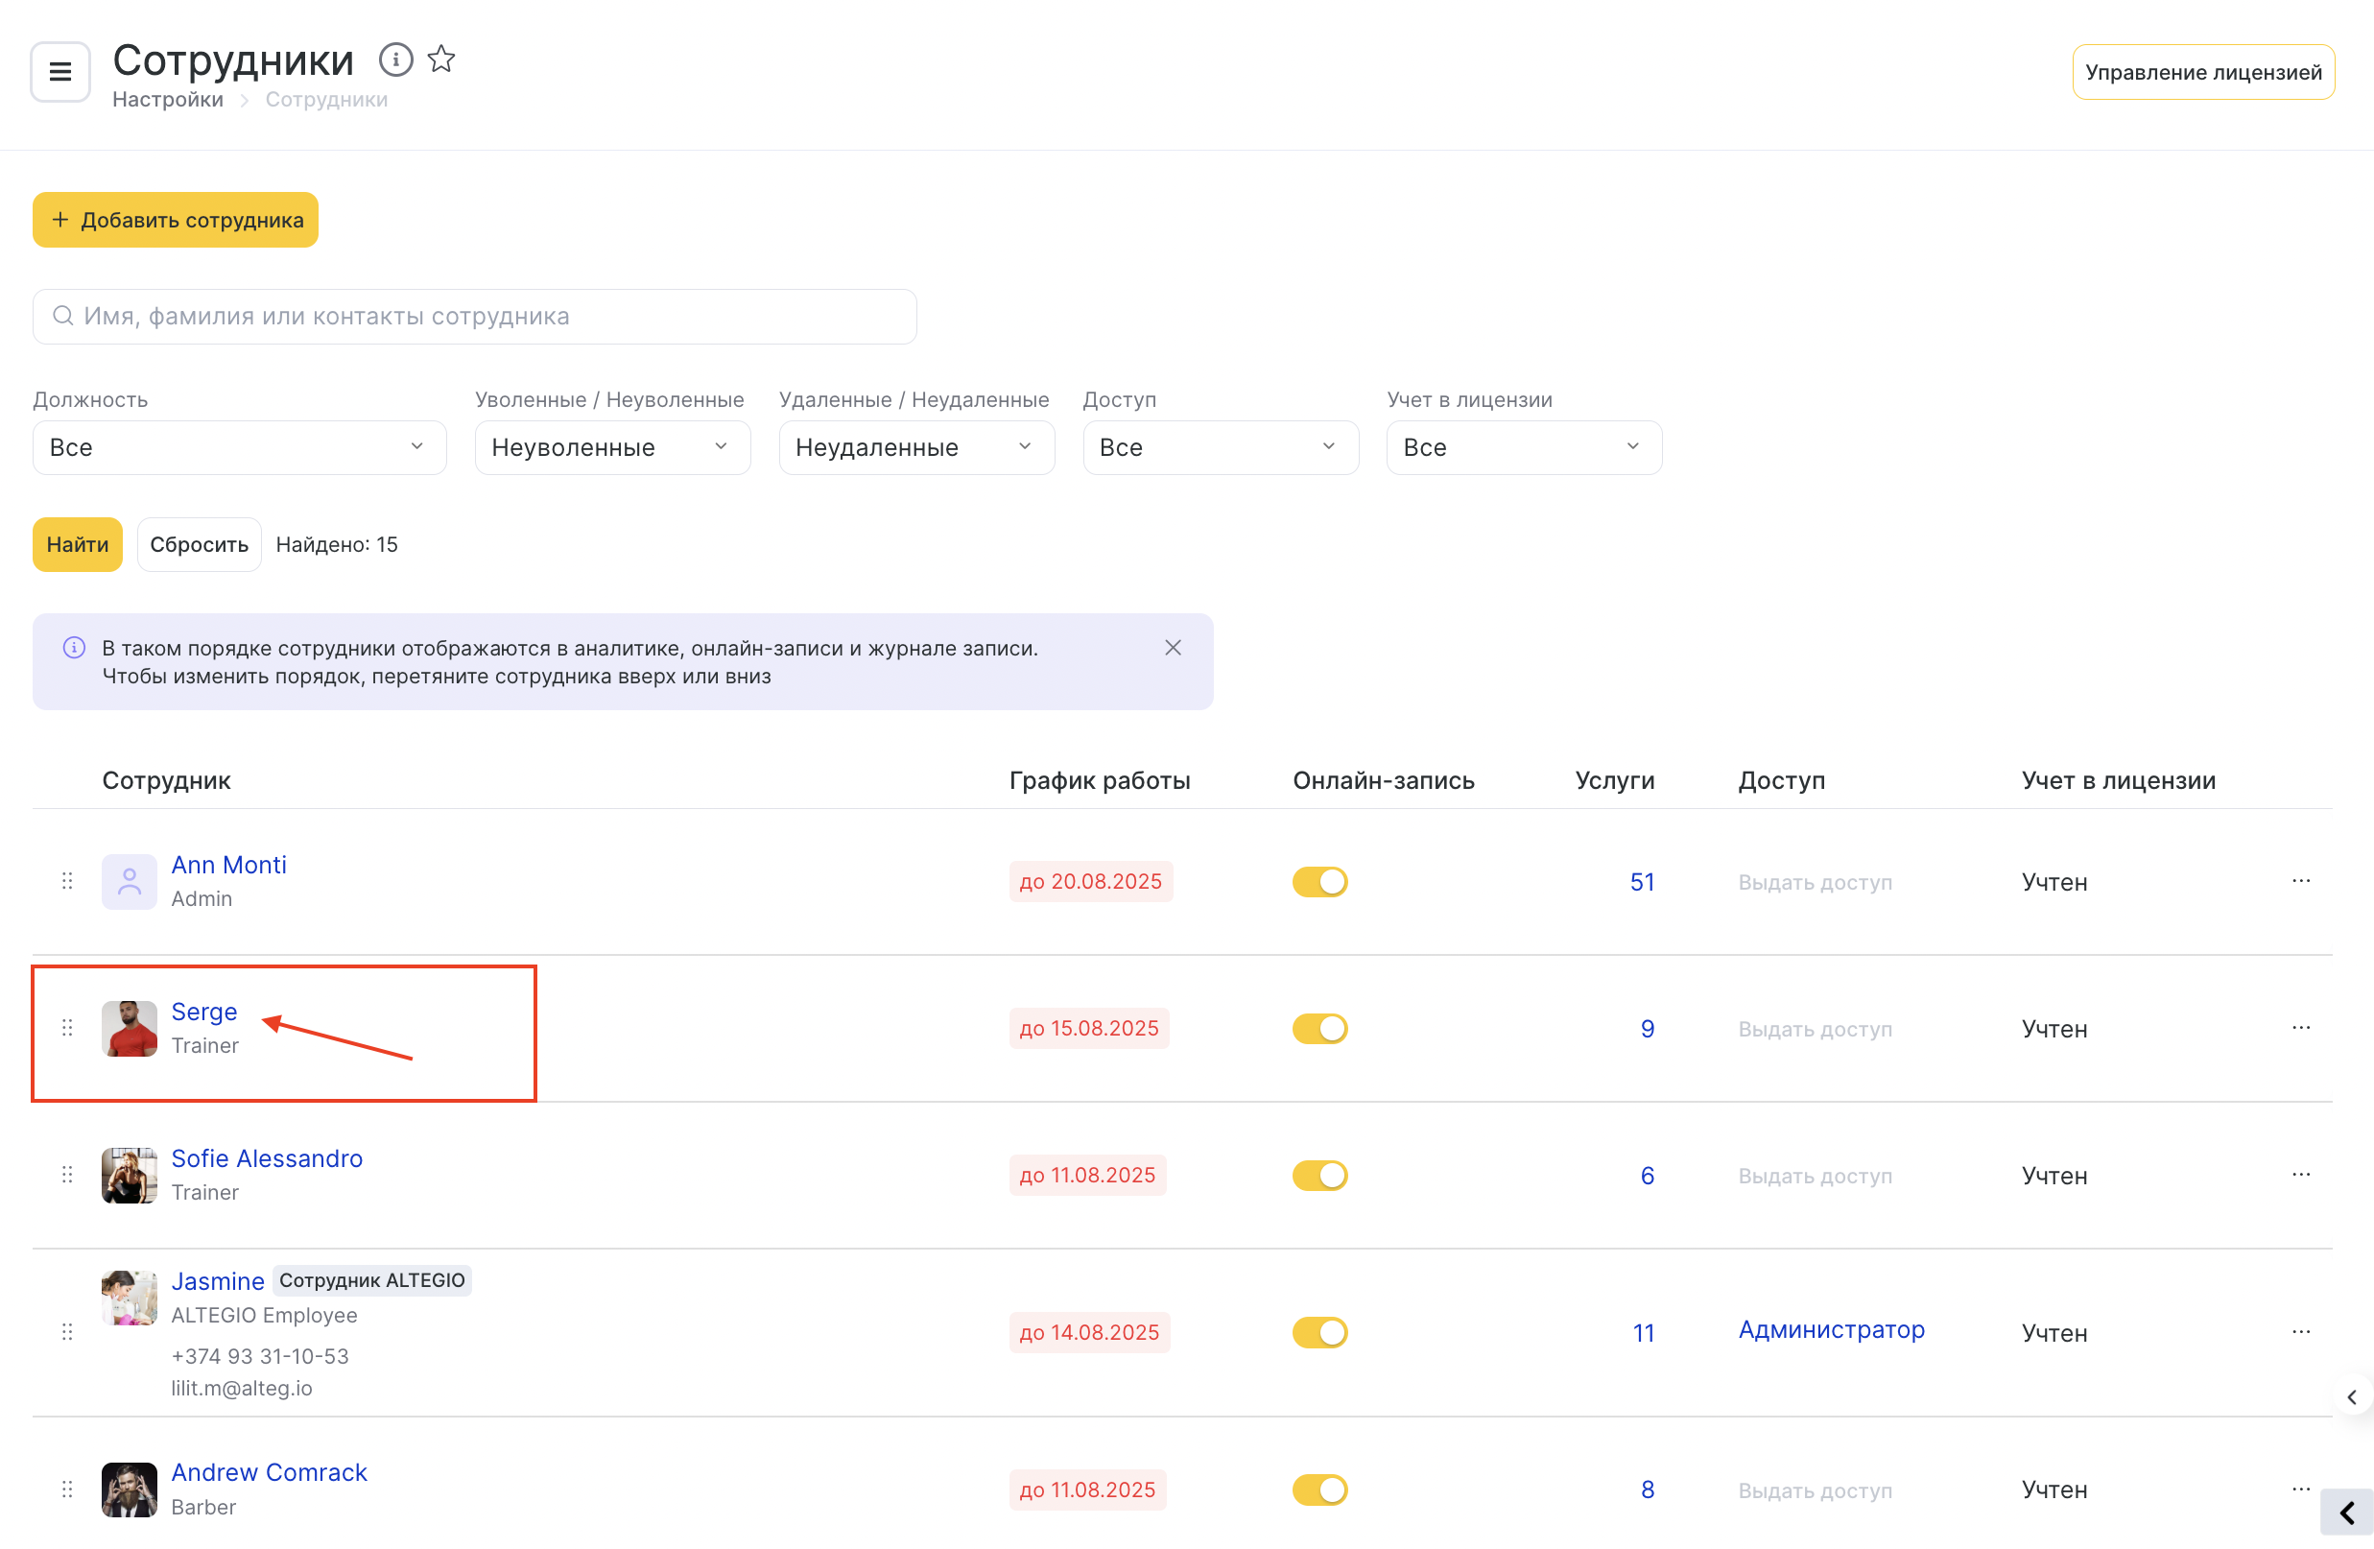Click the info icon next to Сотрудники title
The height and width of the screenshot is (1549, 2374).
pyautogui.click(x=396, y=60)
